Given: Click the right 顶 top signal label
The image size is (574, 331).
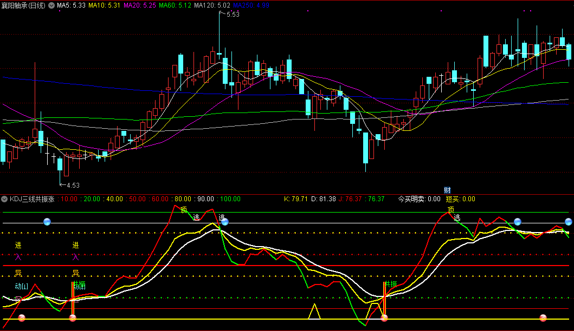Looking at the screenshot, I should point(451,210).
